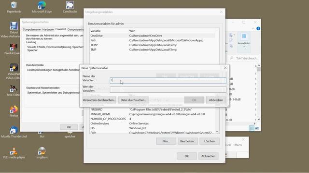Switch to the Computername tab in Systemeigenschaften

pos(31,30)
